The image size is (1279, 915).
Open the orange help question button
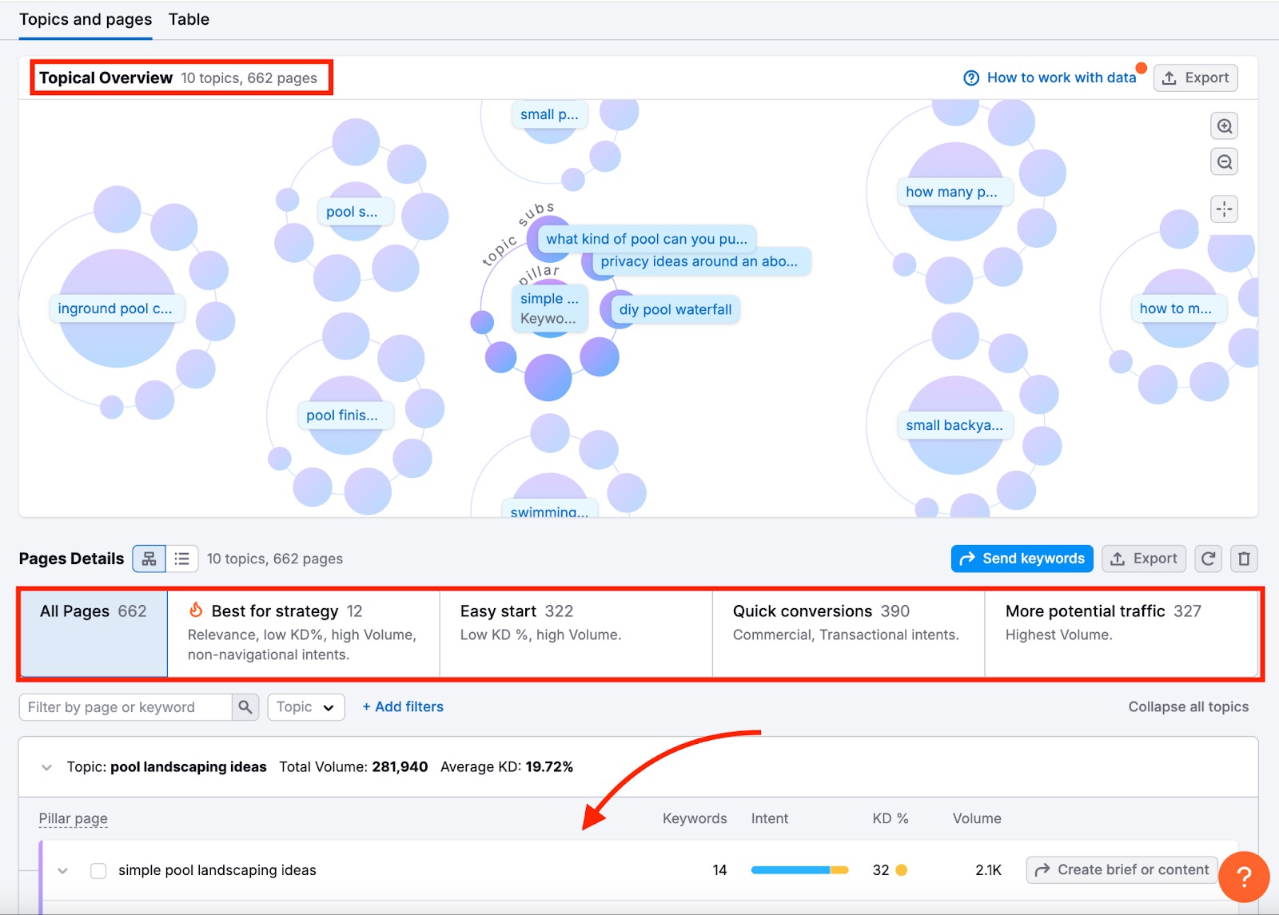(1244, 877)
